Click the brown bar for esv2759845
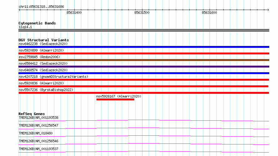 point(144,60)
